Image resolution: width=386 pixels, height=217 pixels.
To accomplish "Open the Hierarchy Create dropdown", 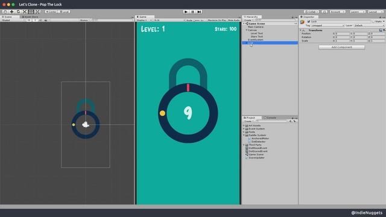I will pos(248,20).
